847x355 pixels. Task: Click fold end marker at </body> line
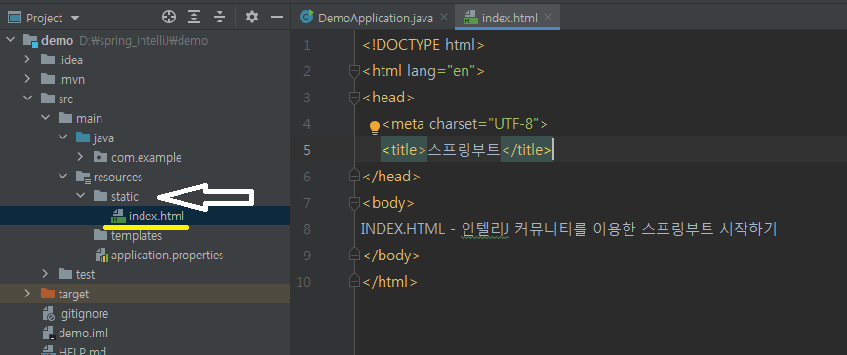tap(354, 255)
